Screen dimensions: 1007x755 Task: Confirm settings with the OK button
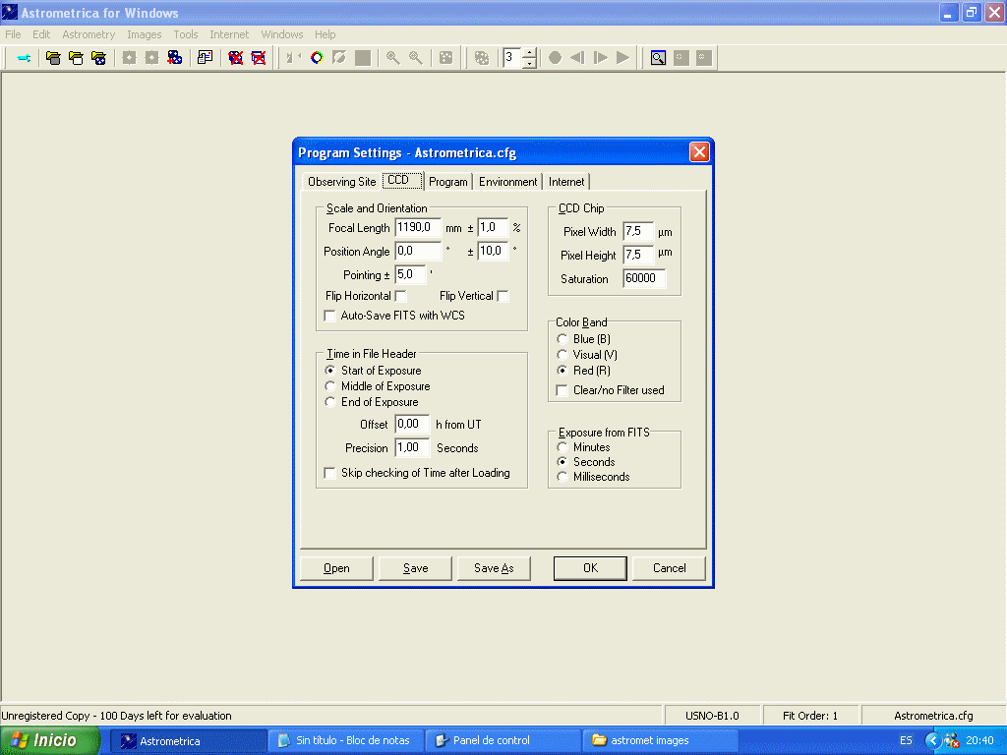(590, 568)
